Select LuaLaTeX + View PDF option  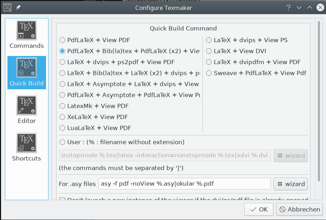point(63,128)
